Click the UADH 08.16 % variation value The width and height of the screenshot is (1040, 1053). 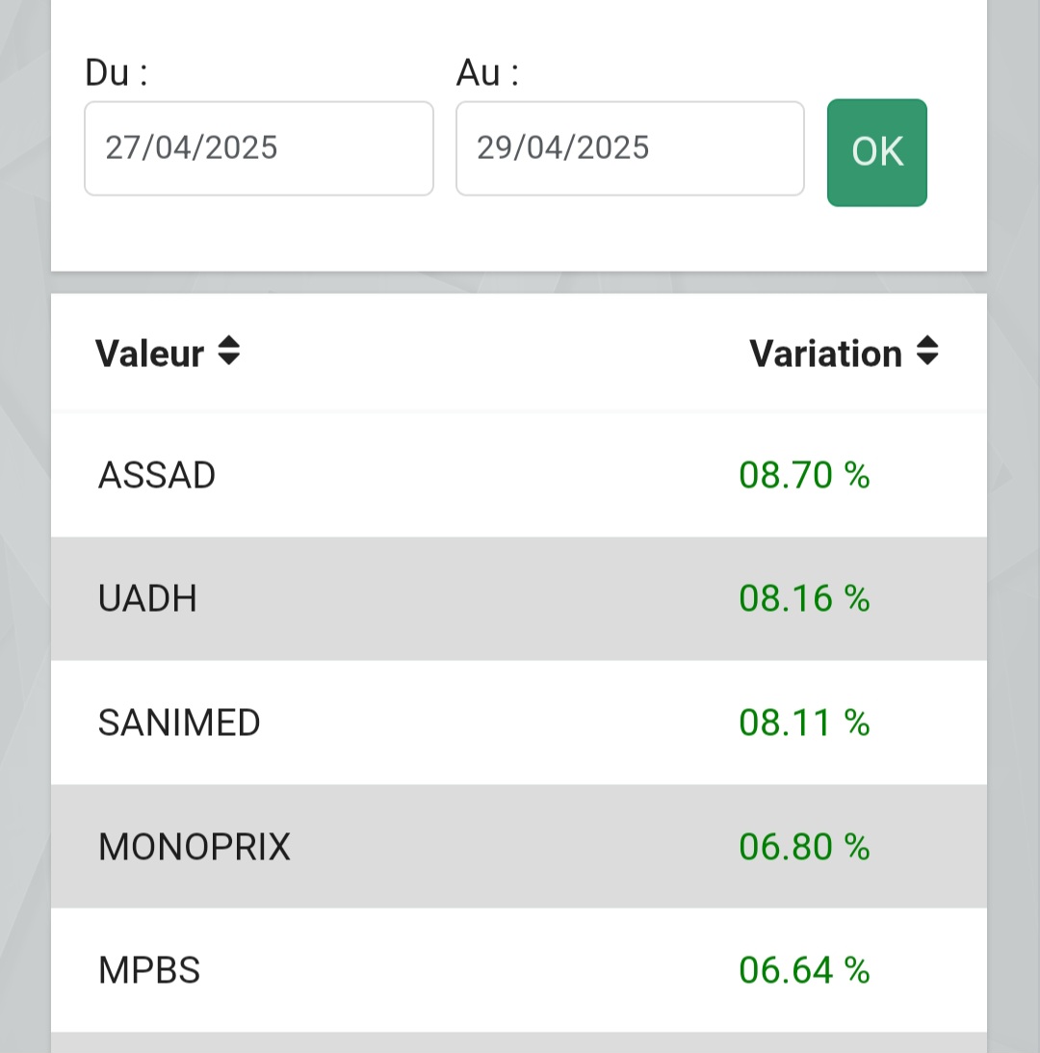[804, 598]
